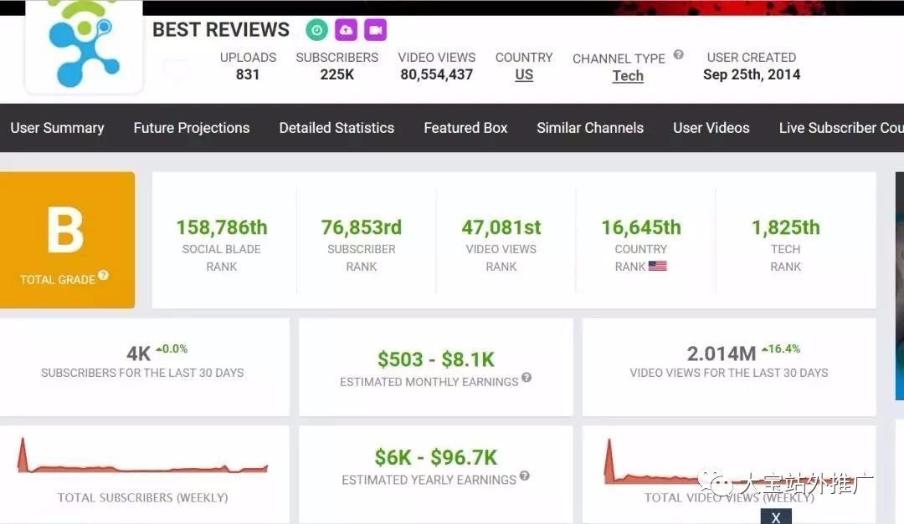
Task: Click the 47,081st video views rank
Action: click(x=501, y=227)
